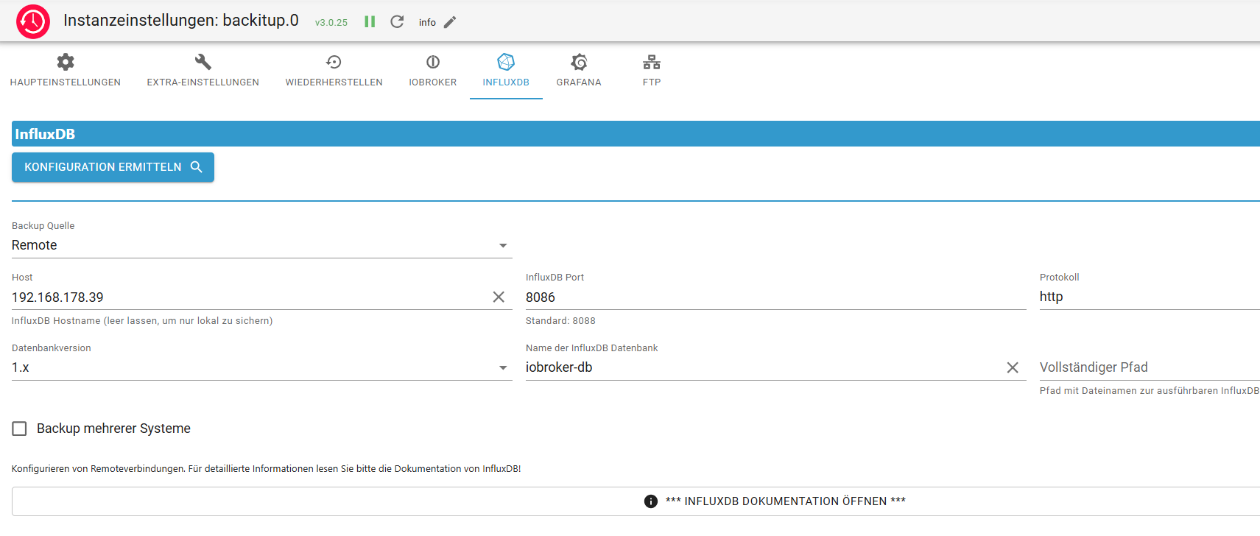Image resolution: width=1260 pixels, height=536 pixels.
Task: Click the v3.0.25 version label
Action: [331, 23]
